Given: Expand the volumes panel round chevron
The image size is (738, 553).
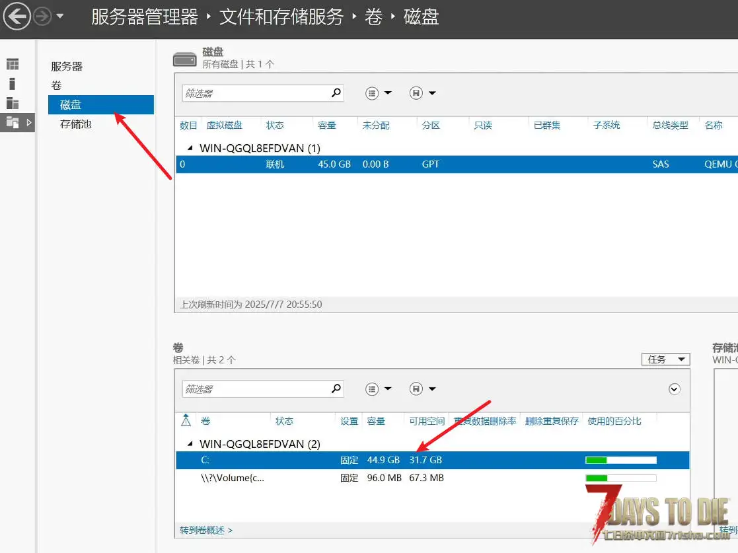Looking at the screenshot, I should [x=674, y=388].
